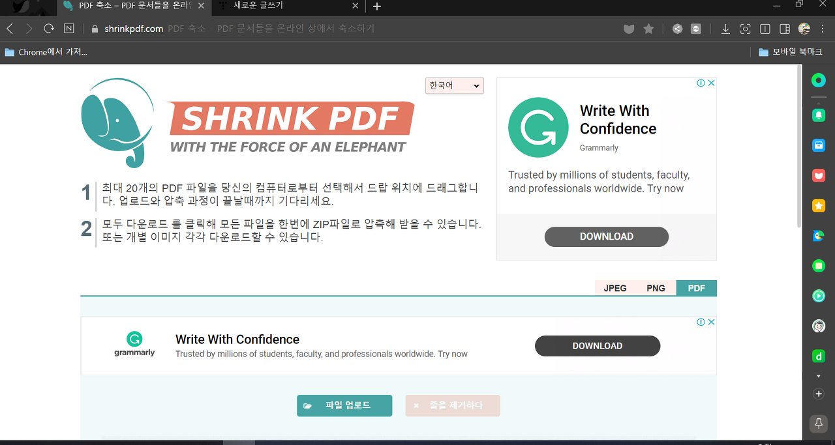
Task: Open the green 'd' dictionary sidebar icon
Action: (x=818, y=356)
